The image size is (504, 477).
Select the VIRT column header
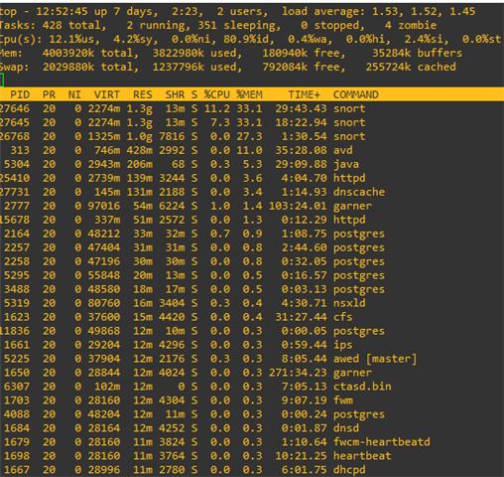pos(106,94)
